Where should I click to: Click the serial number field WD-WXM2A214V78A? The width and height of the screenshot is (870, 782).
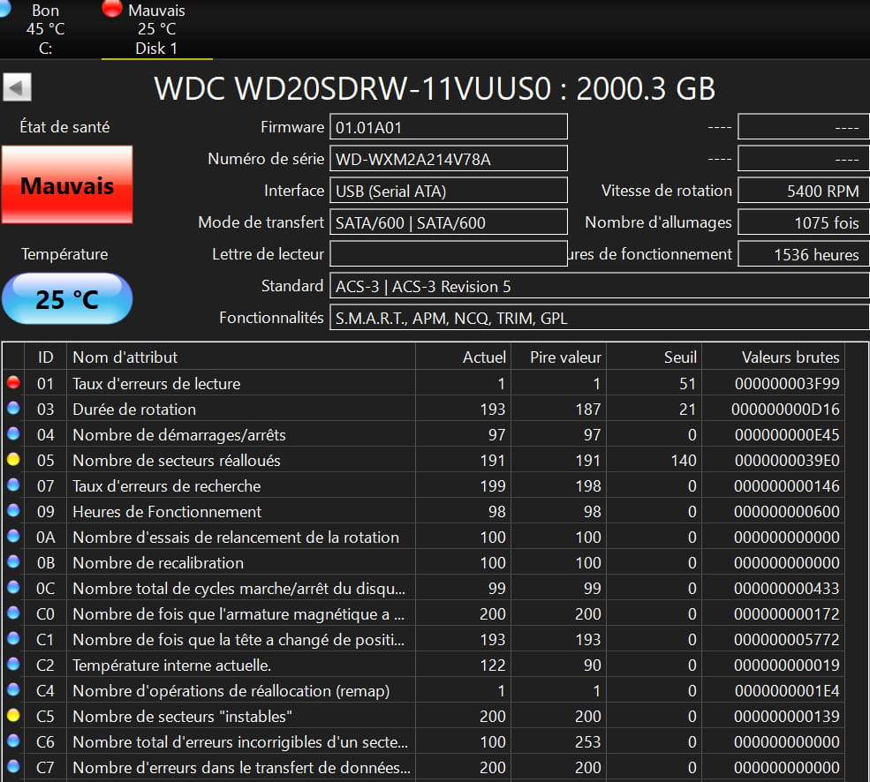coord(448,159)
